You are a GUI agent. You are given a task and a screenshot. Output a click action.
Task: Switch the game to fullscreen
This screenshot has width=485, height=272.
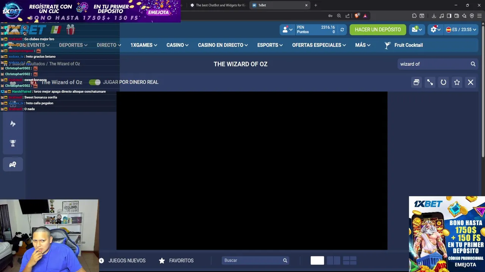(430, 82)
